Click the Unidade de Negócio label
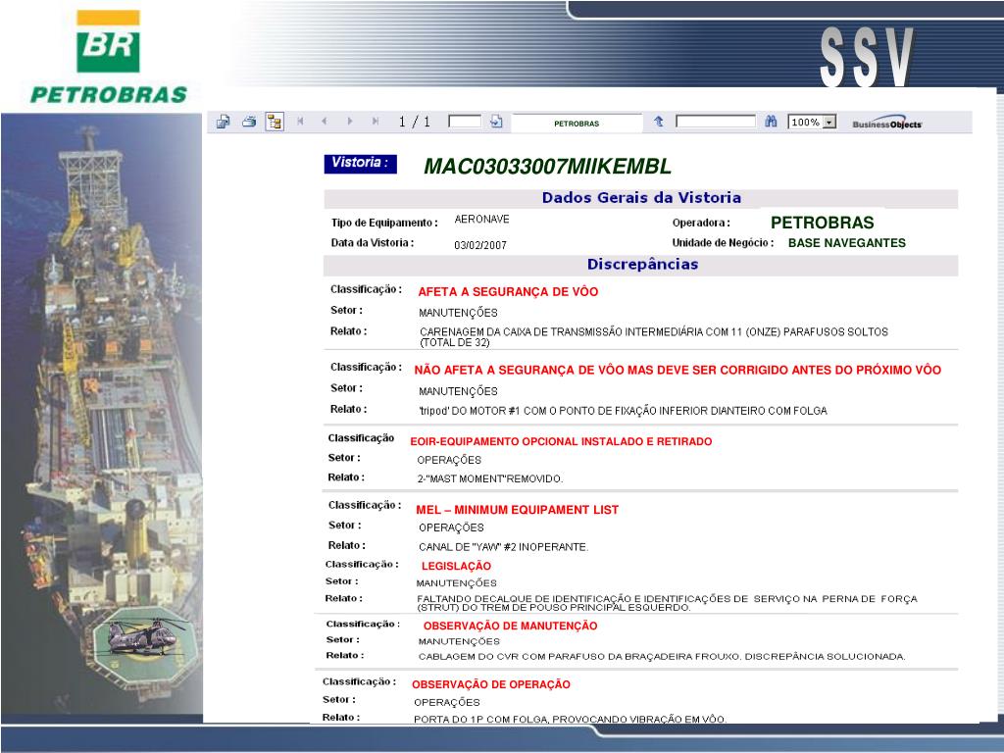The width and height of the screenshot is (1004, 753). pos(723,243)
